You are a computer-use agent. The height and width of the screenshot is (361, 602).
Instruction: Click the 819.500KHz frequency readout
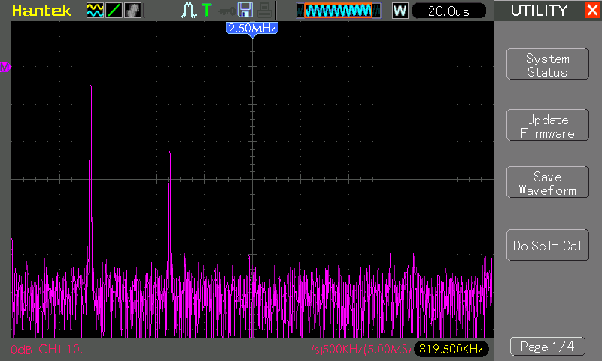[x=451, y=349]
